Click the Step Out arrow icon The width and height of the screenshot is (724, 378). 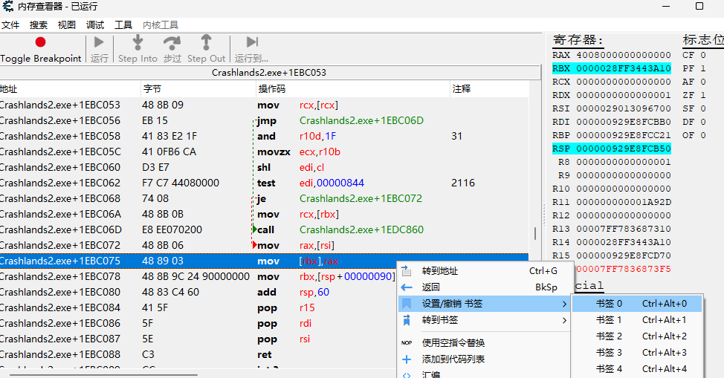click(206, 42)
